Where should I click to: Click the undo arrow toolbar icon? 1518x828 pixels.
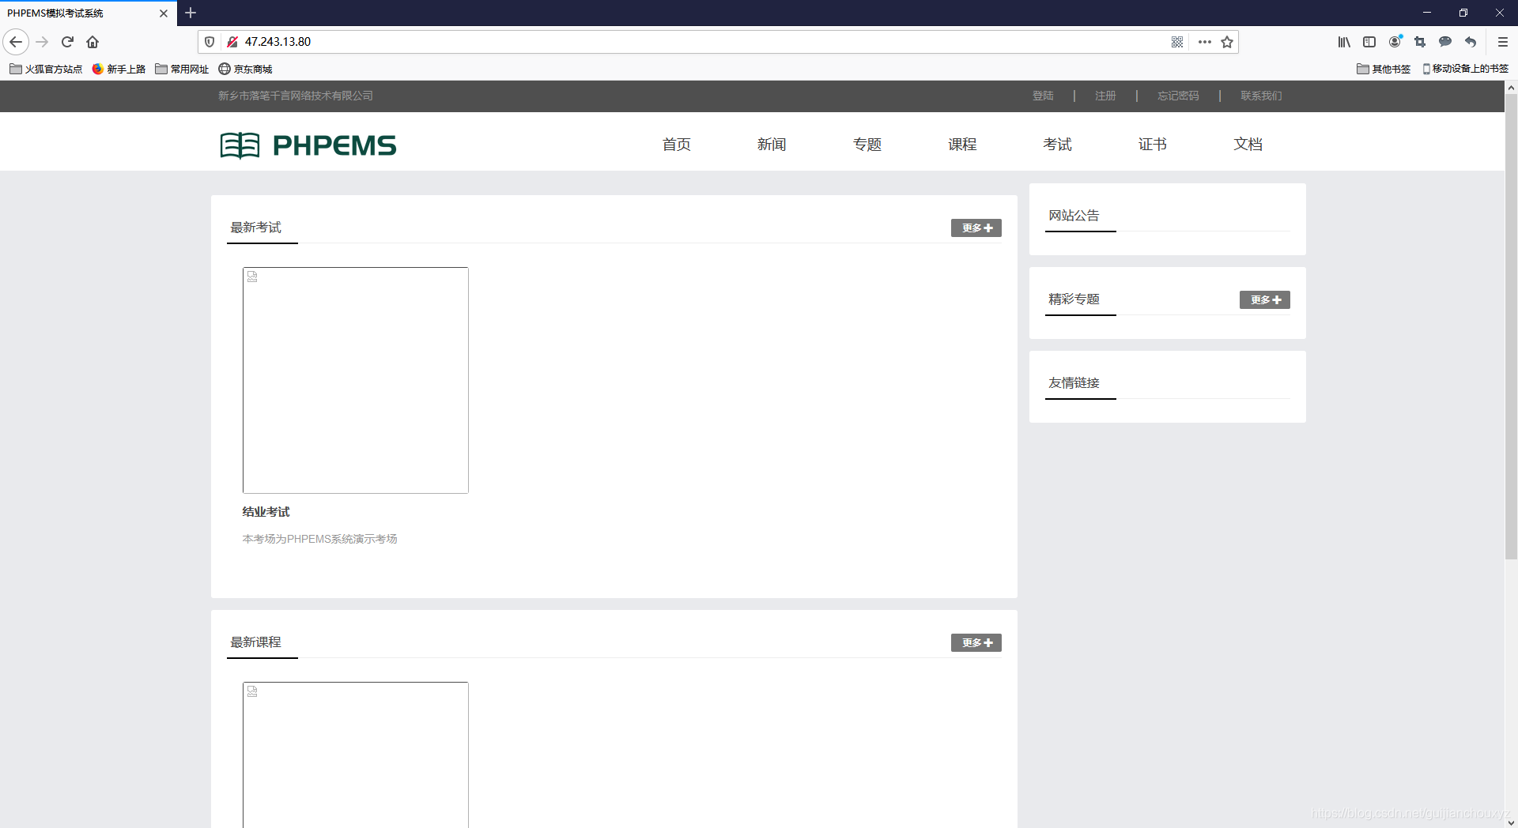coord(1471,42)
